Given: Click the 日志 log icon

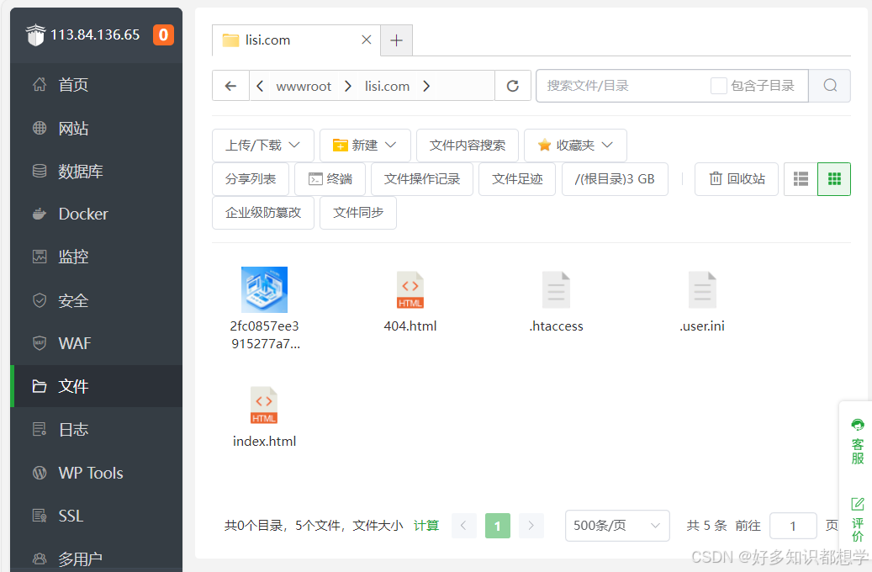Looking at the screenshot, I should [x=40, y=430].
